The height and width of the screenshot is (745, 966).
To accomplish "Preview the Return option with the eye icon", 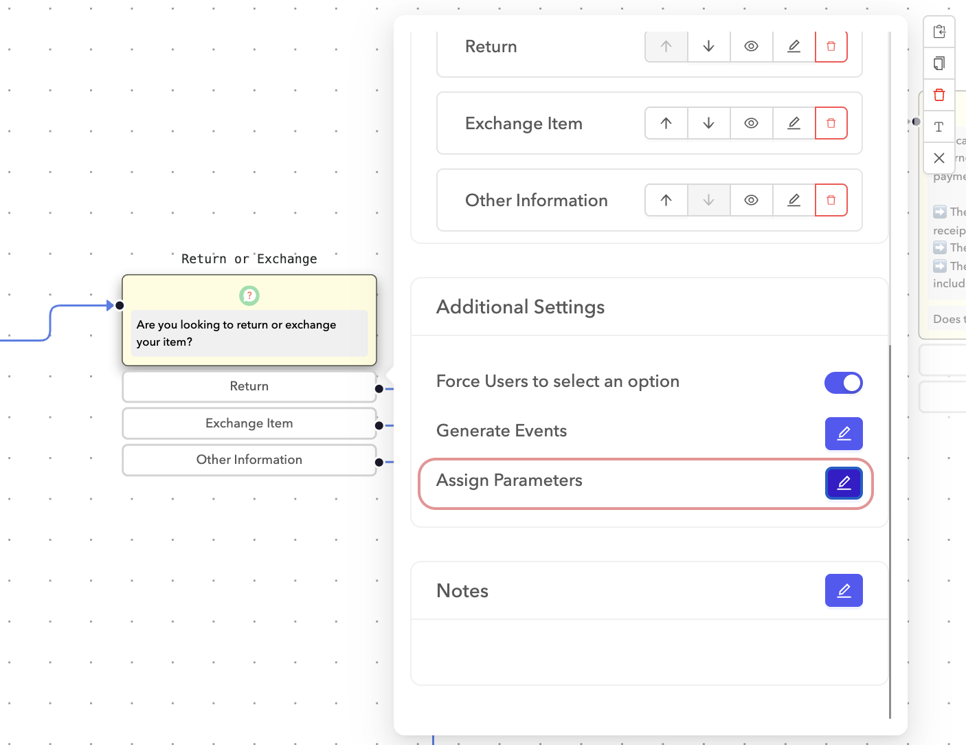I will point(751,46).
